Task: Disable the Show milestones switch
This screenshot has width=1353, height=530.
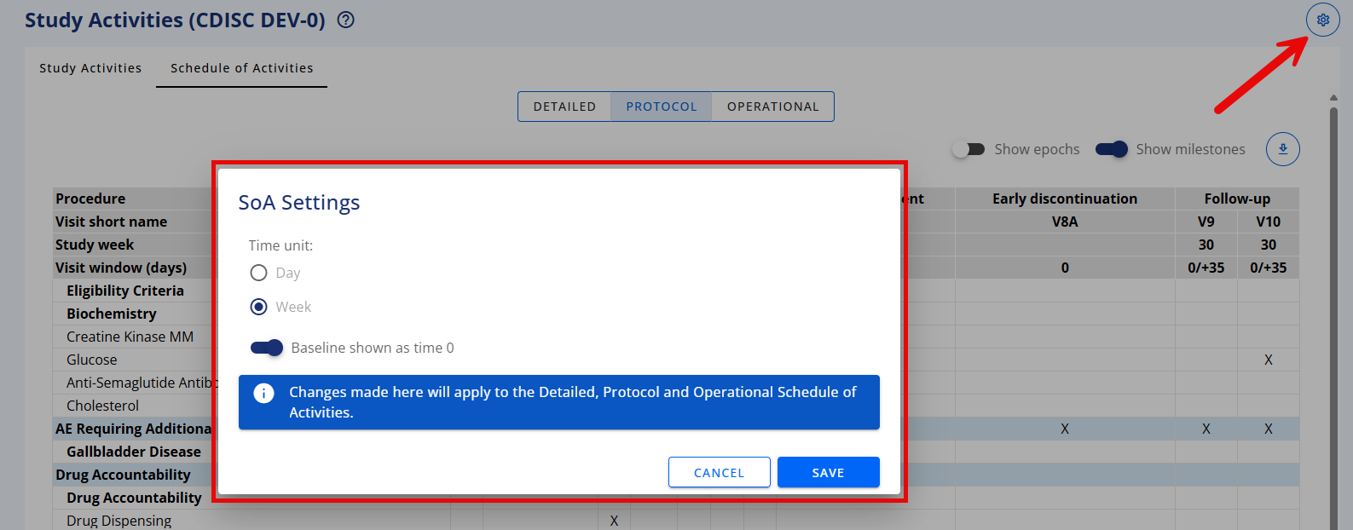Action: tap(1112, 149)
